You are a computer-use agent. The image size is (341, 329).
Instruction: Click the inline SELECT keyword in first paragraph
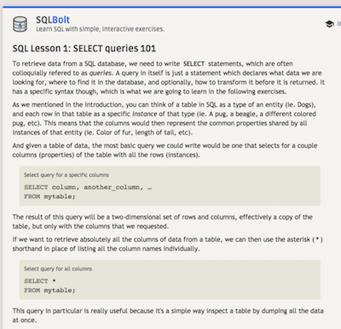[x=194, y=64]
